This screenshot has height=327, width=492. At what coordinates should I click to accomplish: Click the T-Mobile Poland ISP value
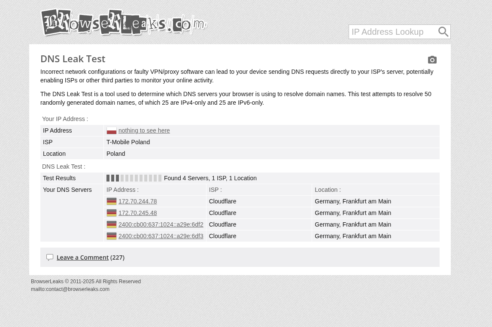tap(128, 142)
